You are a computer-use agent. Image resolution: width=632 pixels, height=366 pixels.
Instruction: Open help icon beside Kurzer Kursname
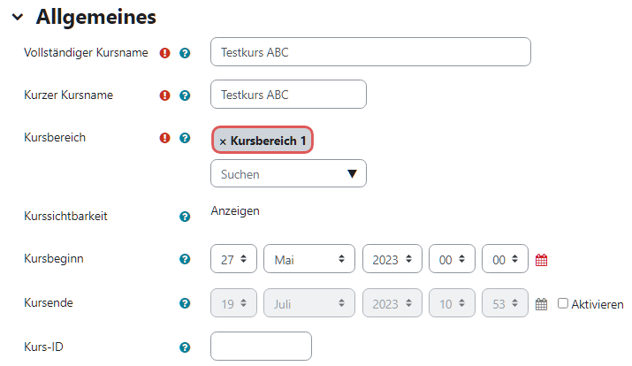[x=185, y=95]
